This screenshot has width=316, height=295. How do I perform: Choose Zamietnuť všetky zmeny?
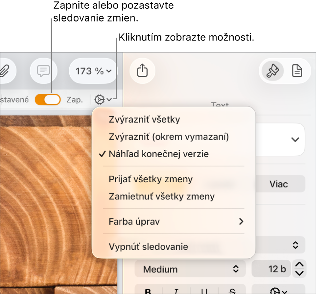(173, 197)
